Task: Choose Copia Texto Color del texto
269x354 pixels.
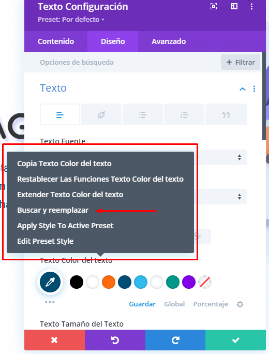Action: 64,164
